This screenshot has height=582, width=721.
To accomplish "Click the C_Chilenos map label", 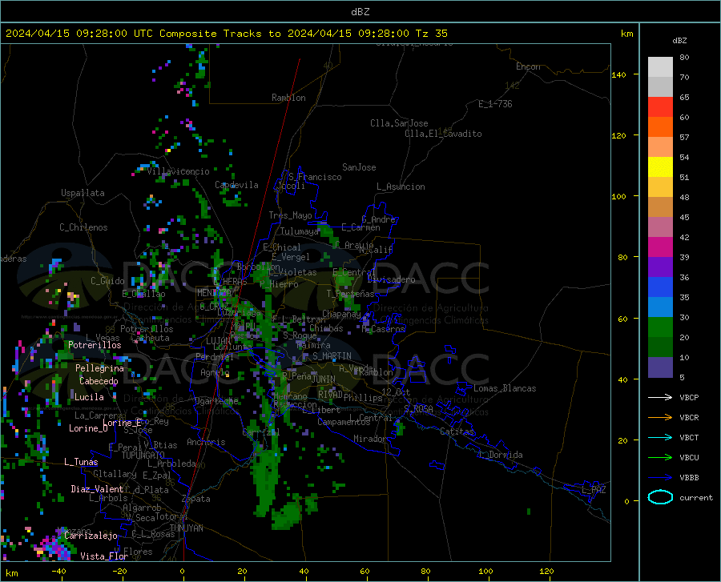I will tap(83, 227).
